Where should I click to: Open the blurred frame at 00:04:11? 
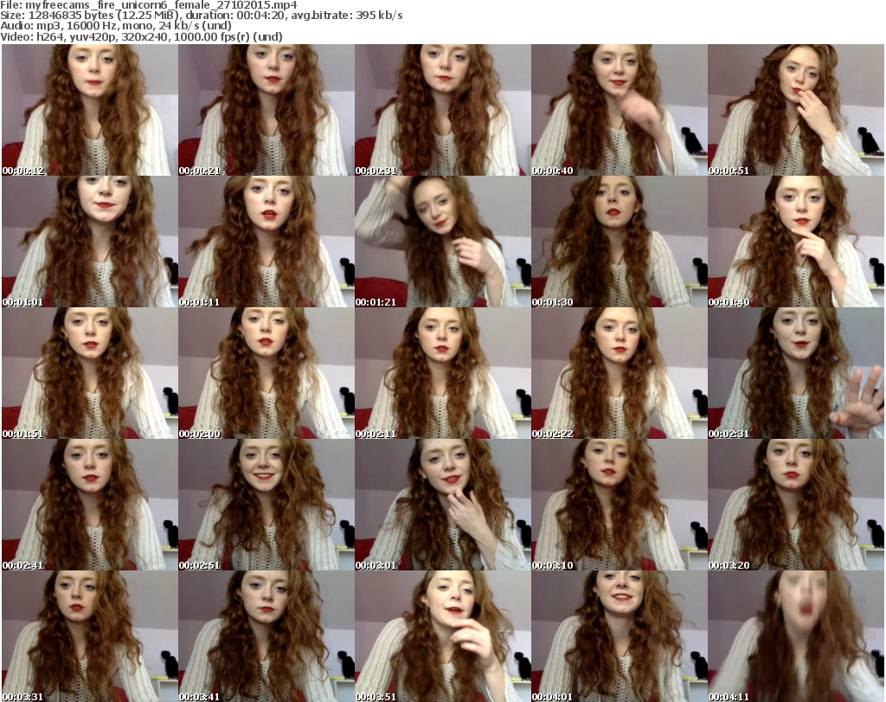[x=796, y=636]
